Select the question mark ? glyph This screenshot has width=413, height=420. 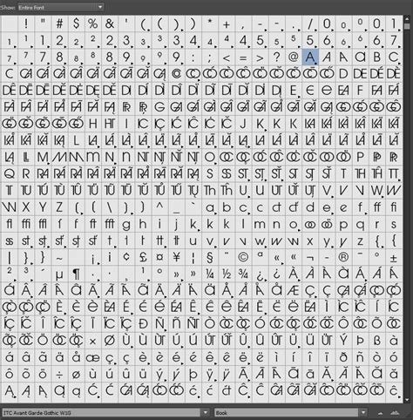[x=277, y=57]
